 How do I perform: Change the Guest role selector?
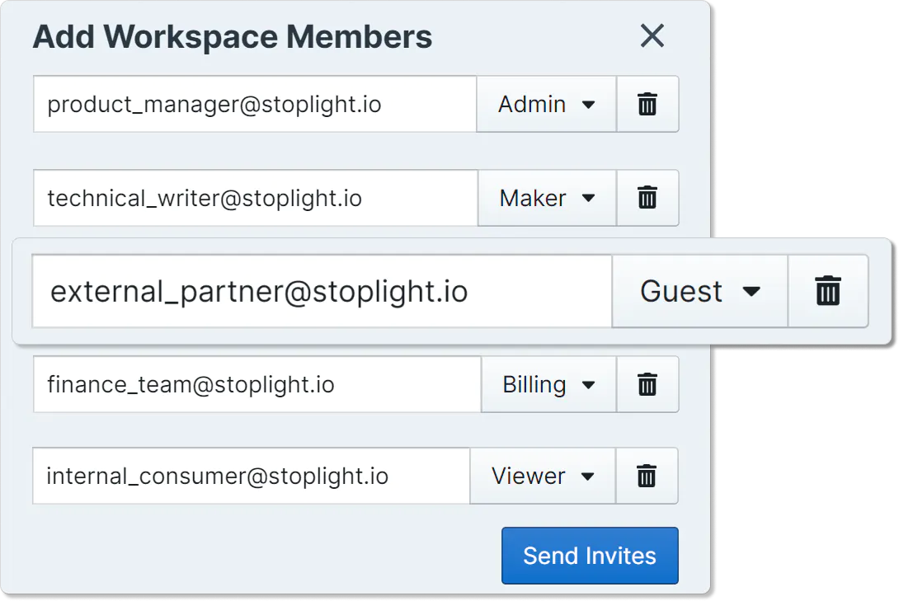(x=699, y=291)
